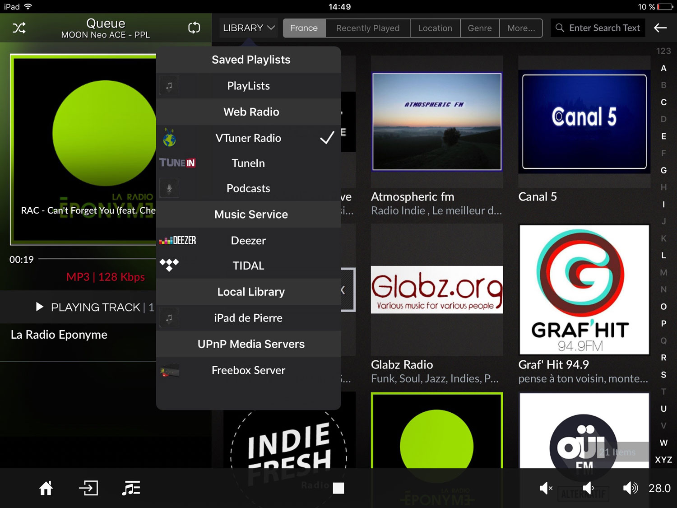Click the PLAYING TRACK play icon
This screenshot has height=508, width=677.
pyautogui.click(x=40, y=307)
